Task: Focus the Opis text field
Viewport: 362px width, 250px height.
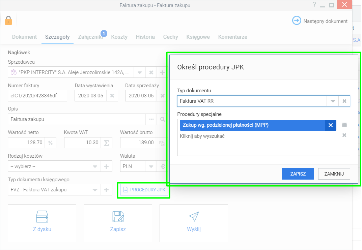Action: pos(77,119)
